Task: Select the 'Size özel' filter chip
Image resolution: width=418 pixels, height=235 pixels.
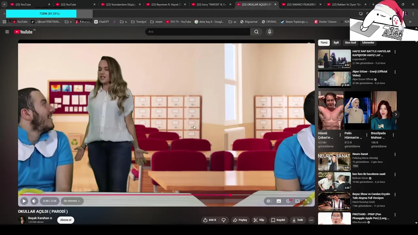Action: point(350,43)
